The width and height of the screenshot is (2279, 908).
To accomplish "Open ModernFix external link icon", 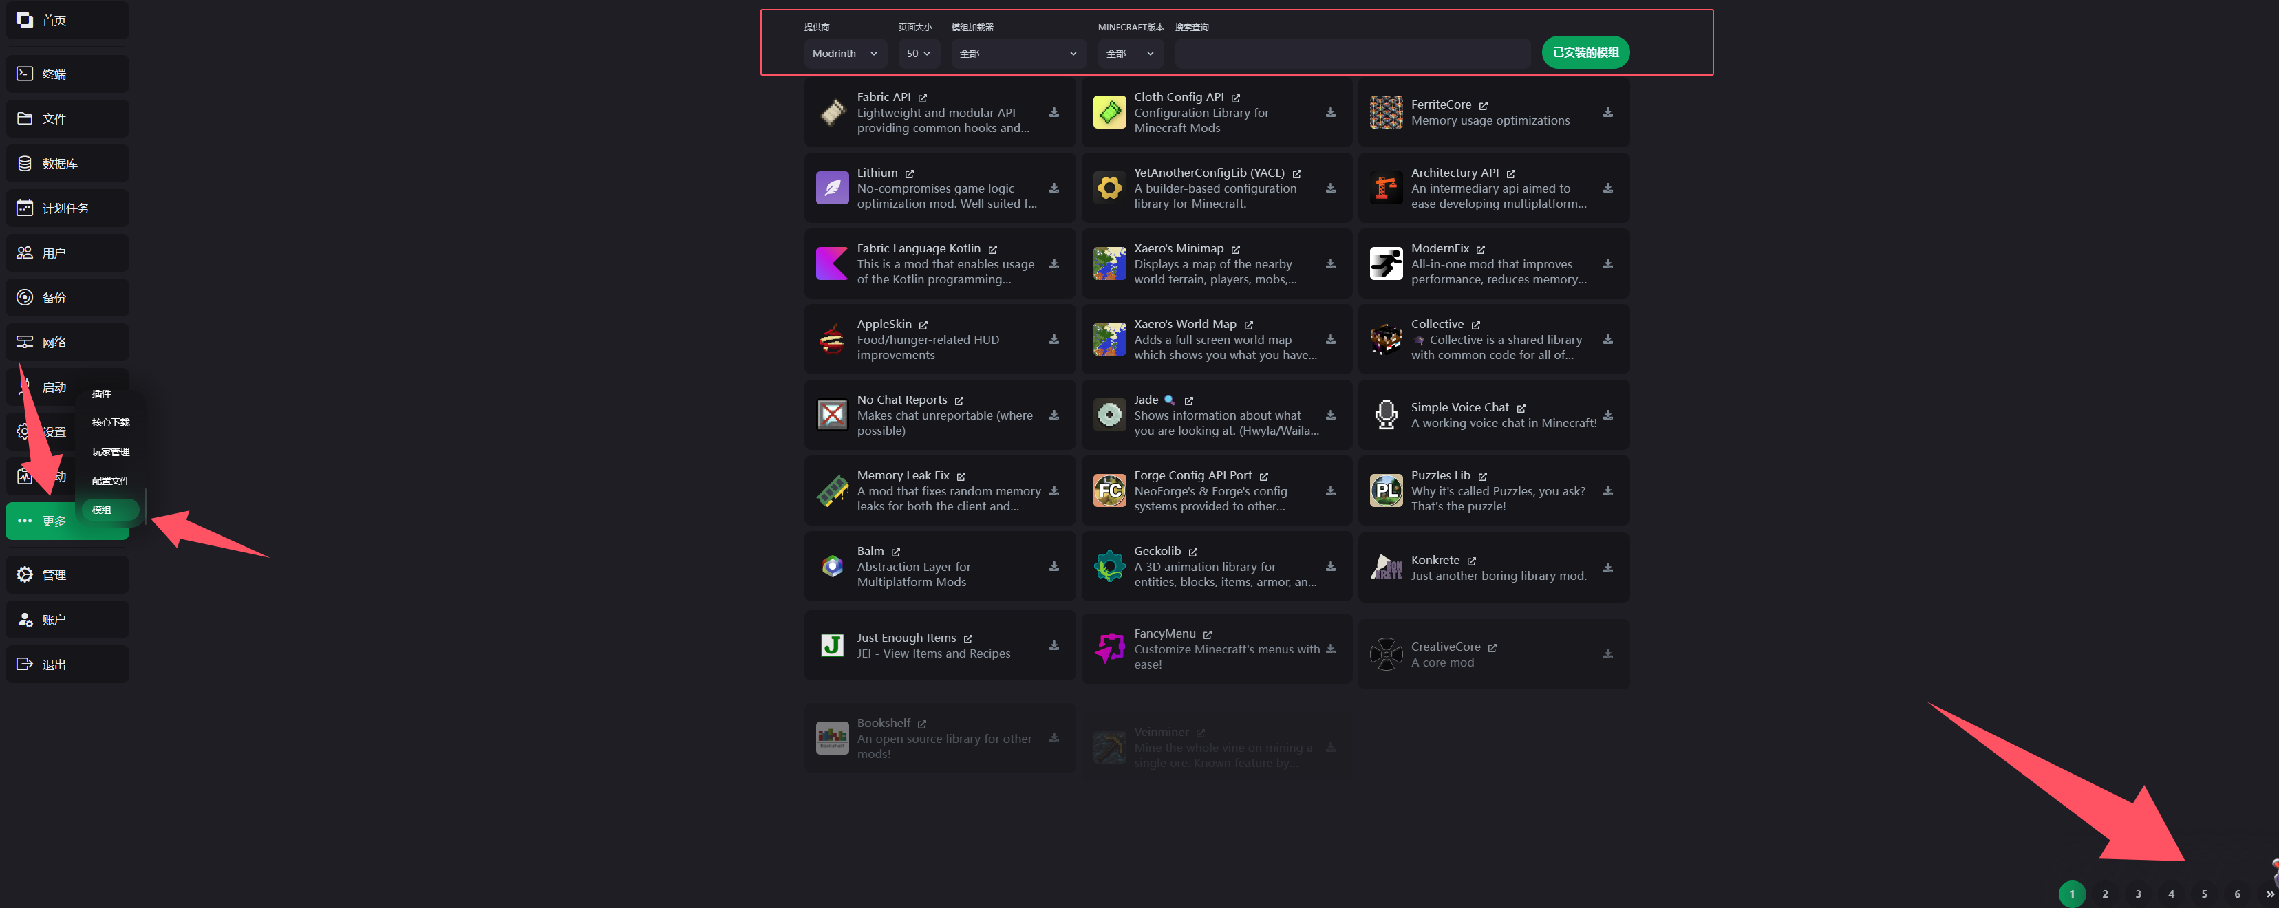I will (1480, 249).
